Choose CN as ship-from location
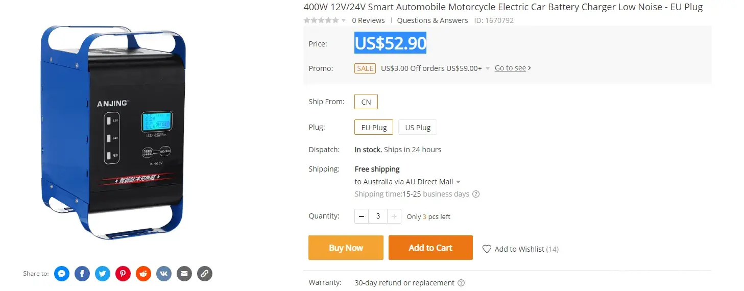 coord(366,102)
